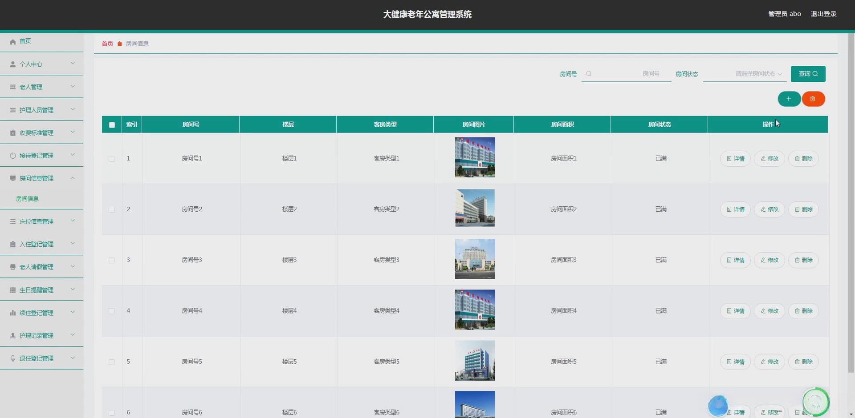
Task: Toggle the select-all checkbox in table header
Action: coord(111,125)
